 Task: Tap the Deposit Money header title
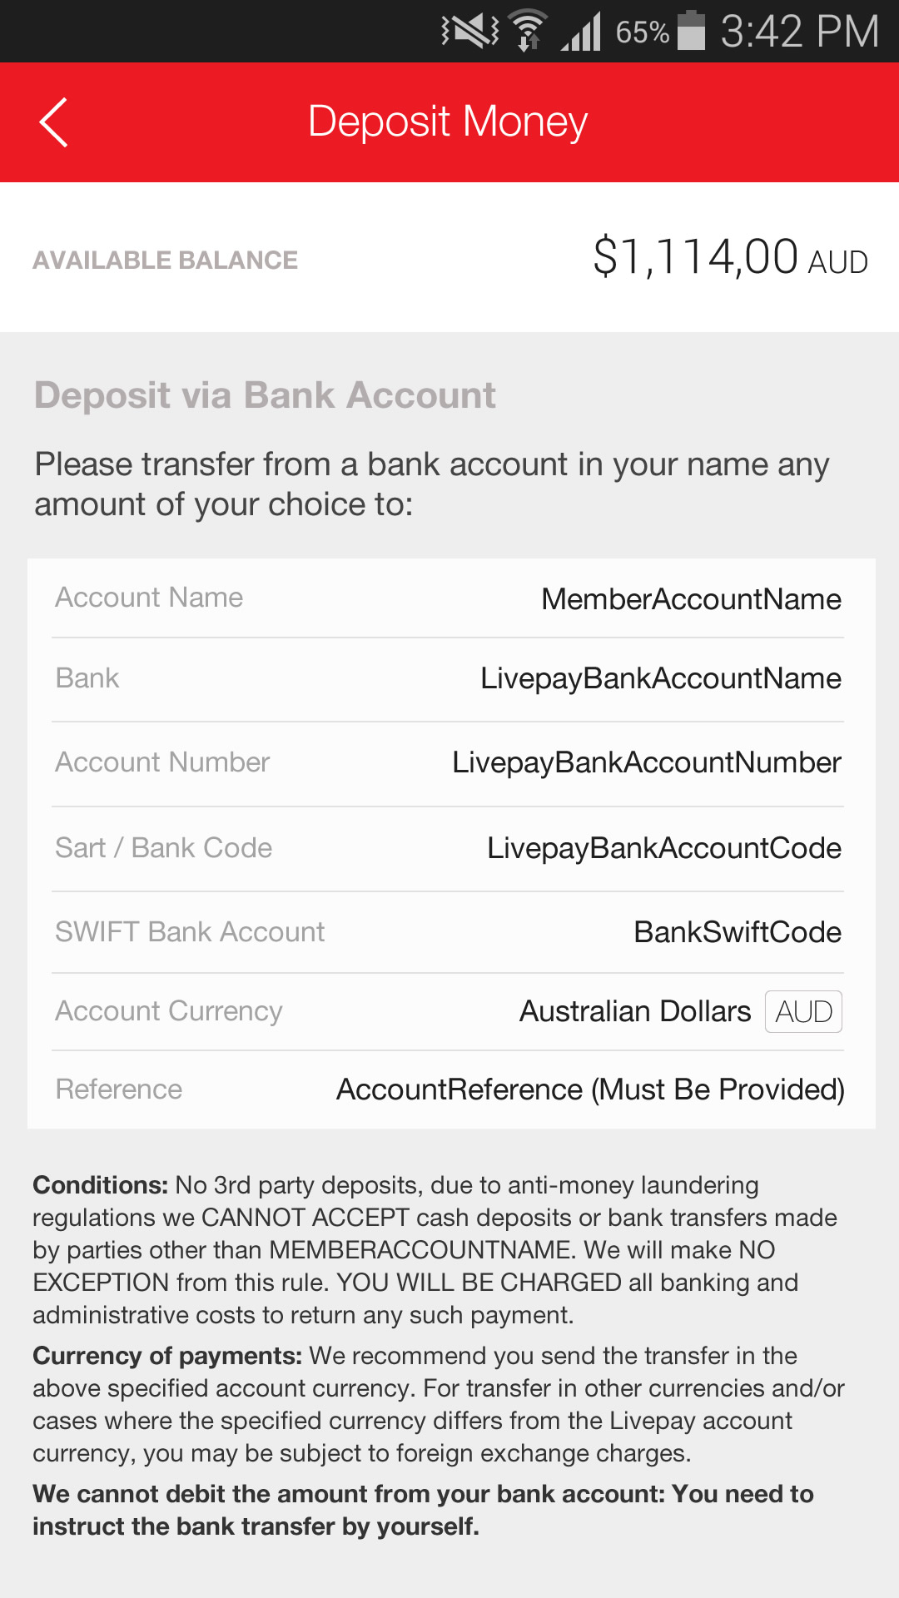pos(448,122)
